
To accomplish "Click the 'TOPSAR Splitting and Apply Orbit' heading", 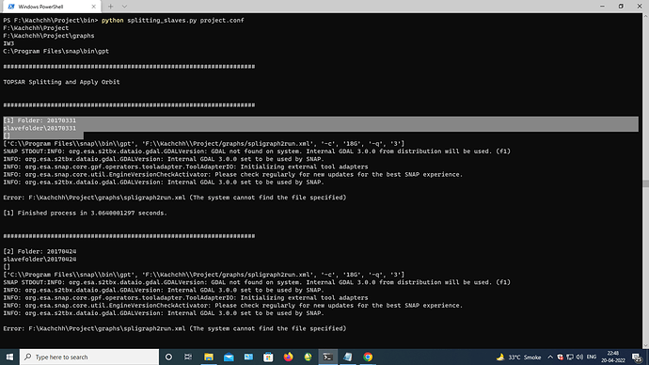I will tap(61, 82).
